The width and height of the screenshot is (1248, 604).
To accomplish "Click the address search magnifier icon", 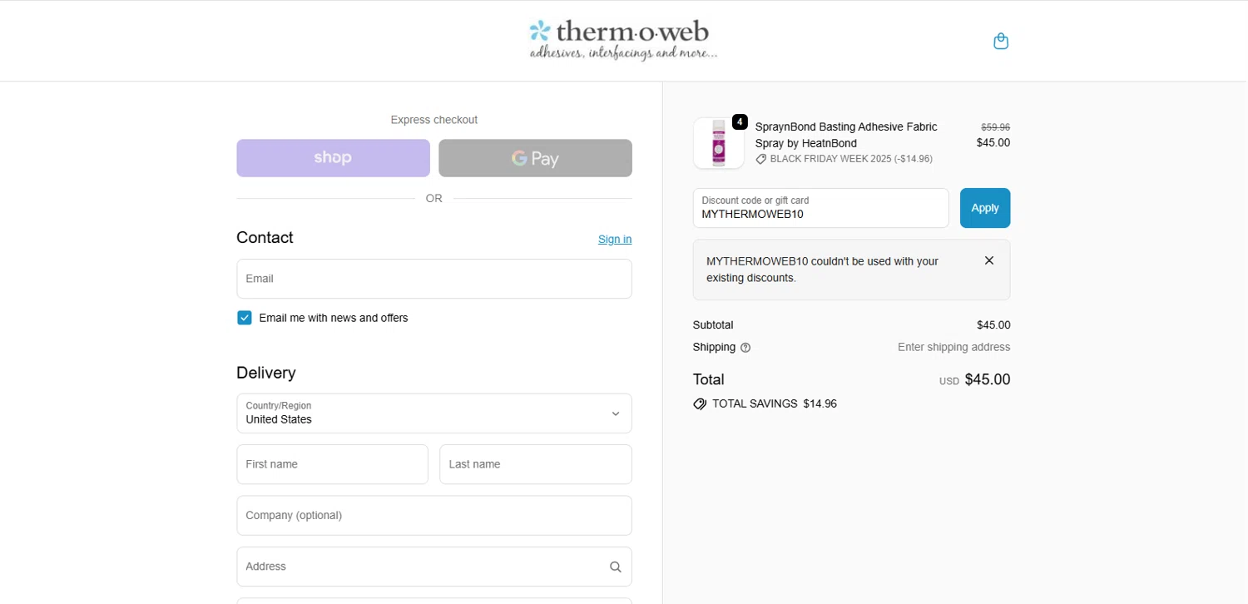I will coord(616,567).
